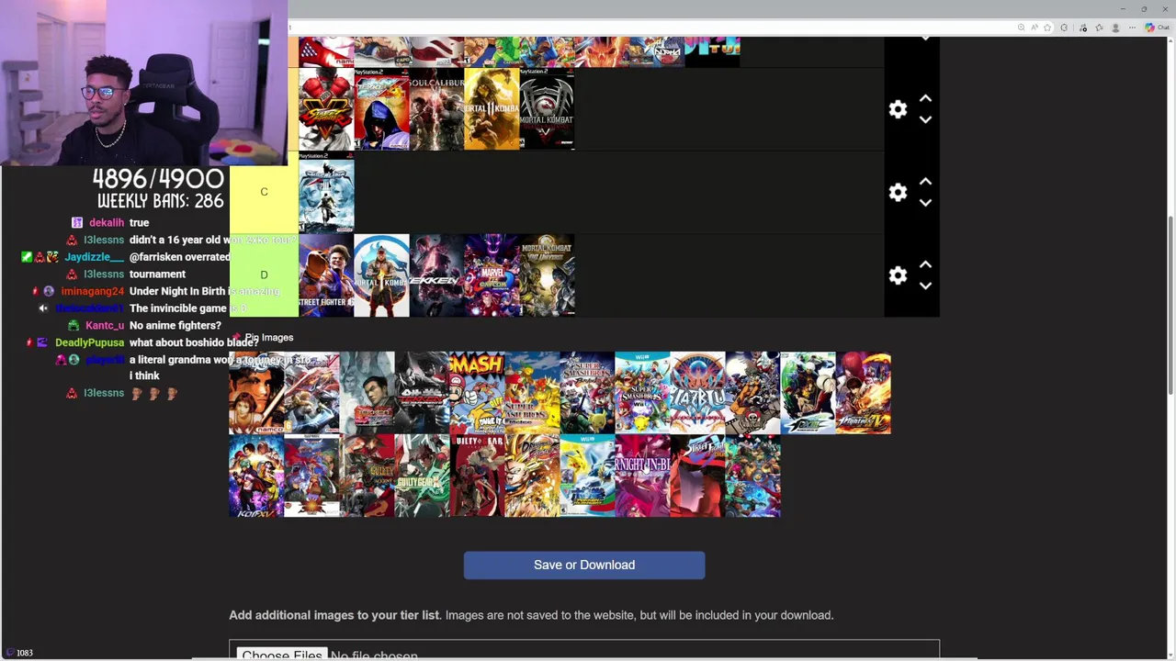
Task: Click chat username DeadlyPupusa
Action: [x=89, y=342]
